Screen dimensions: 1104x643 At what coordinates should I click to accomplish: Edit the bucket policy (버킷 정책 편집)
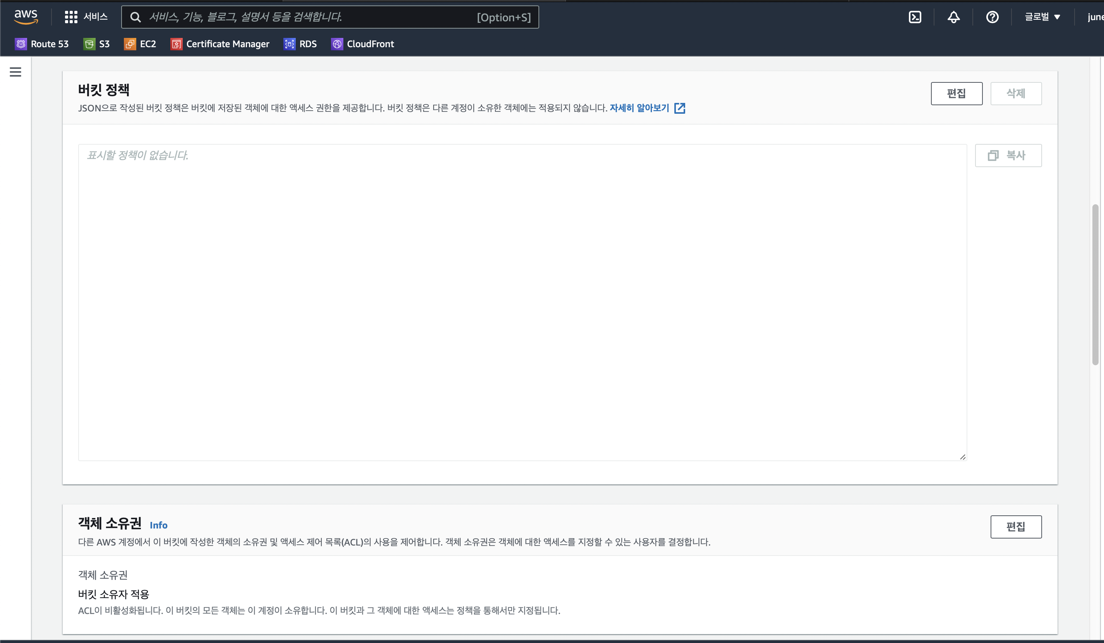(957, 93)
